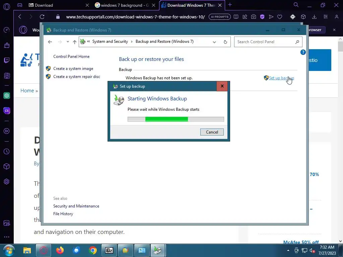
Task: Open sidebar settings gear icon
Action: [7, 182]
